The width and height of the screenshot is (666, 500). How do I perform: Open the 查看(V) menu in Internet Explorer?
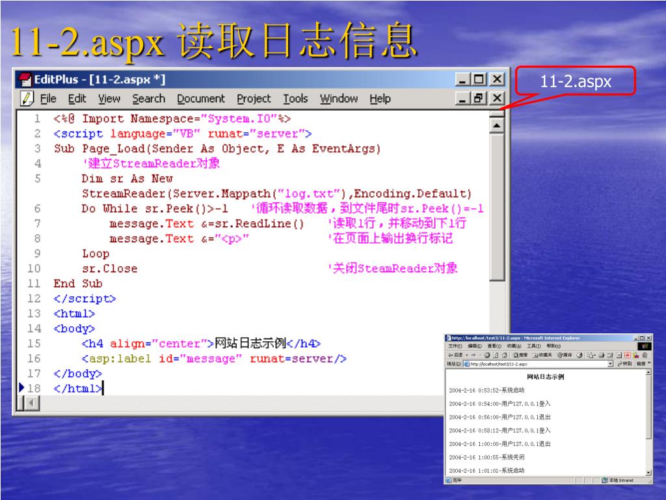(x=494, y=346)
